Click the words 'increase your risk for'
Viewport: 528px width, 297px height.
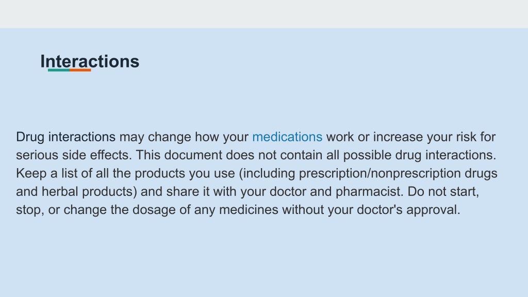pos(434,137)
